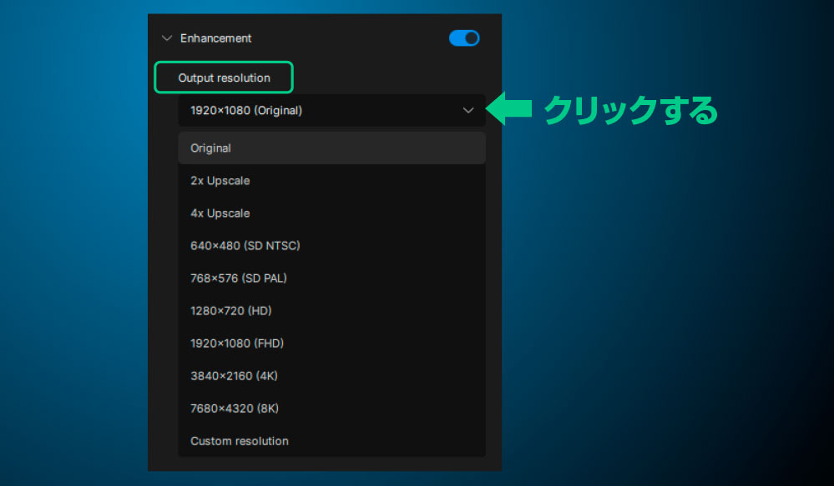Click the Output resolution label

click(x=224, y=78)
